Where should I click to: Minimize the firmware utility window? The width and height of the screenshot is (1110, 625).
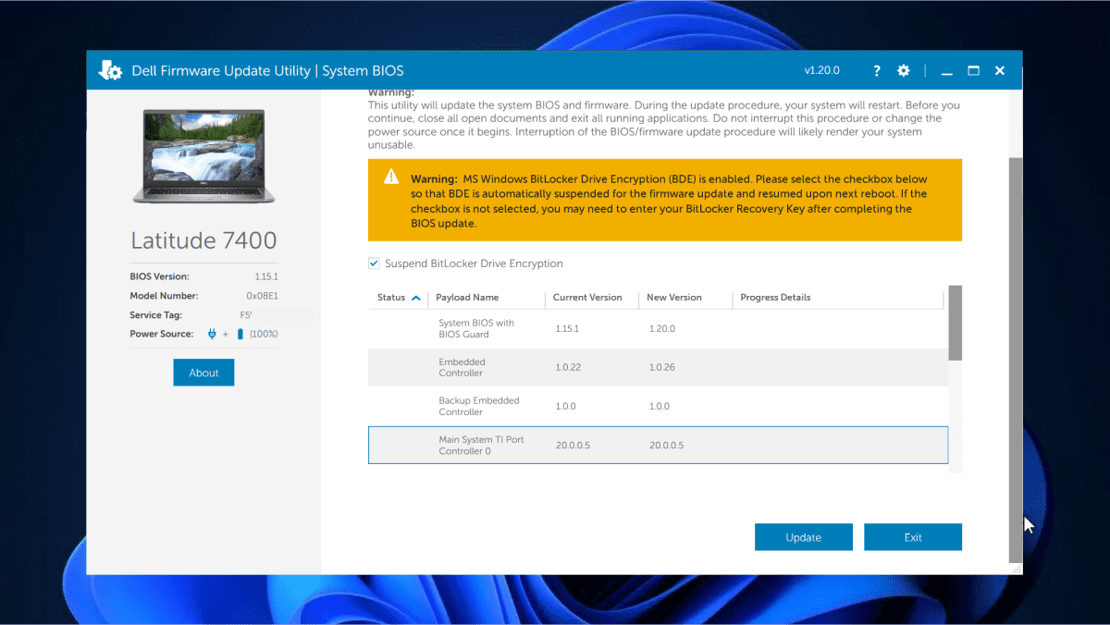[946, 71]
